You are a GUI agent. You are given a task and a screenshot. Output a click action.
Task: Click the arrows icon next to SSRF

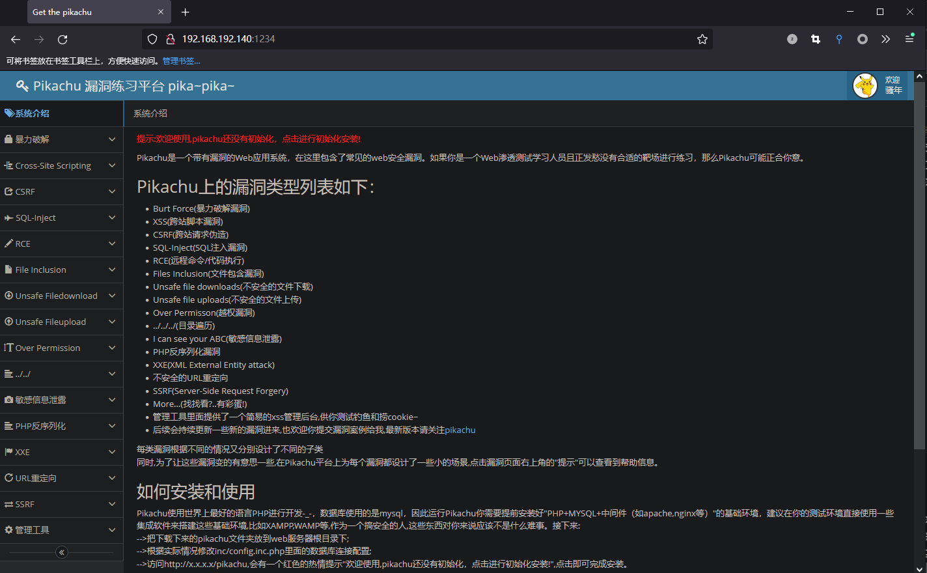(8, 504)
